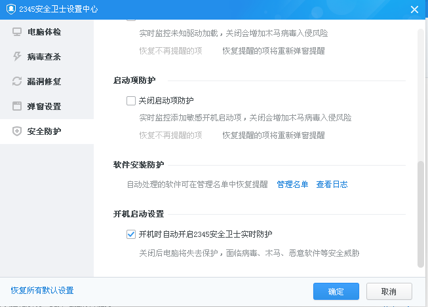Click the text 实时监控添加敏感开机启动项
This screenshot has width=428, height=307.
(x=190, y=118)
